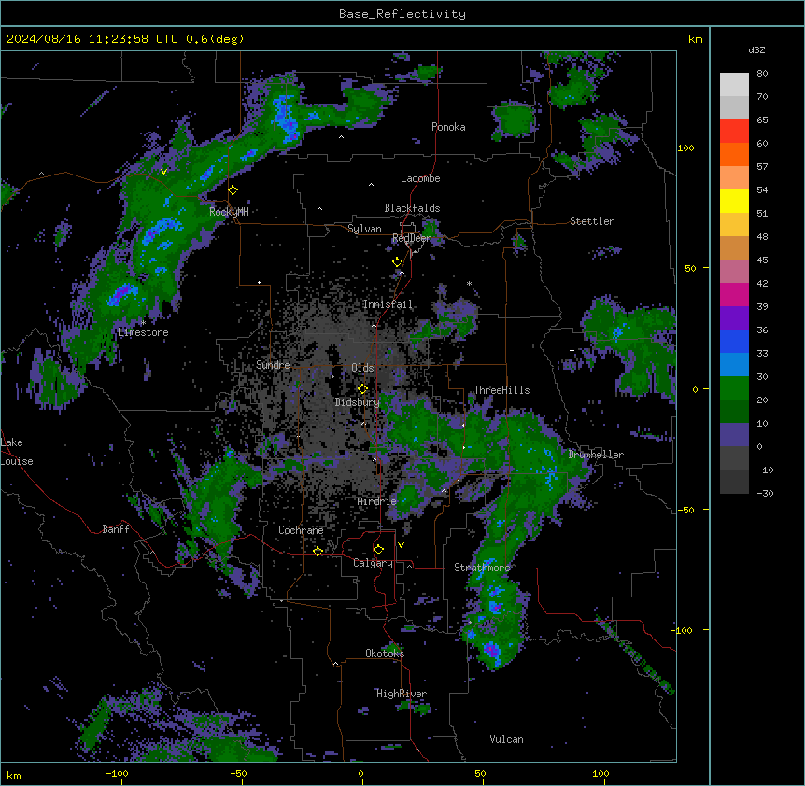The image size is (805, 786).
Task: Select the Lacombe city label
Action: [420, 178]
